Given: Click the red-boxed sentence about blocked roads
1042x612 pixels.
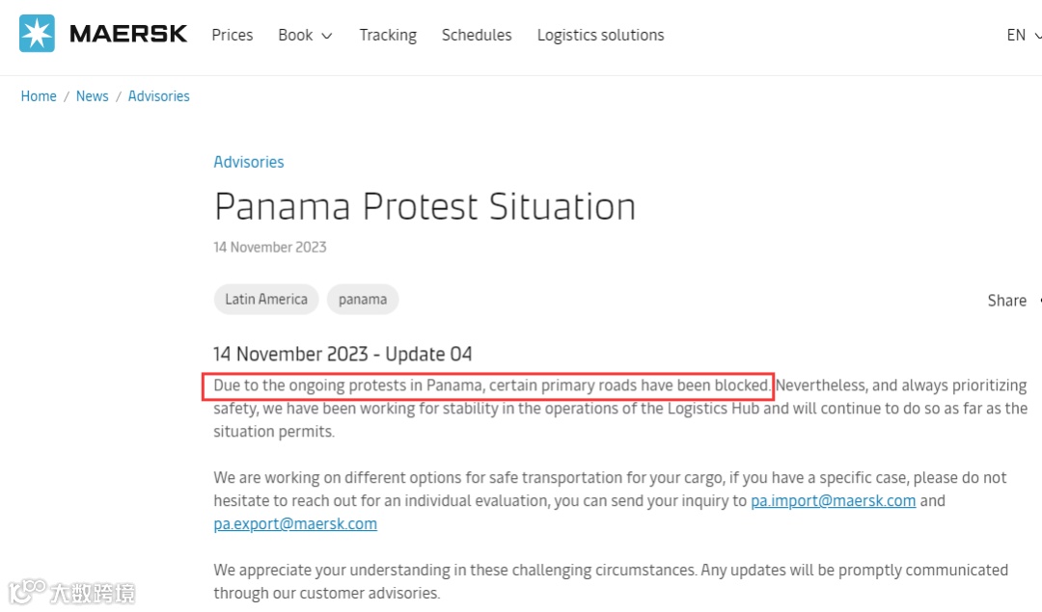Looking at the screenshot, I should click(x=491, y=386).
